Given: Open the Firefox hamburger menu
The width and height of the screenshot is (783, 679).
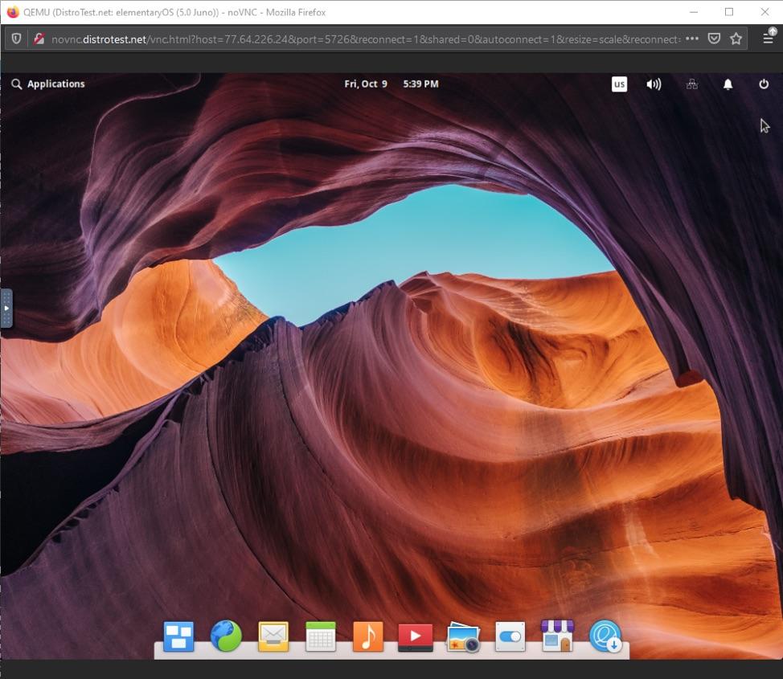Looking at the screenshot, I should [769, 39].
